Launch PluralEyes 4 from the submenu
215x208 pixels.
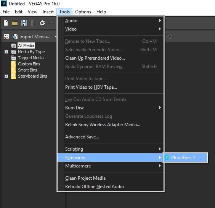185,158
